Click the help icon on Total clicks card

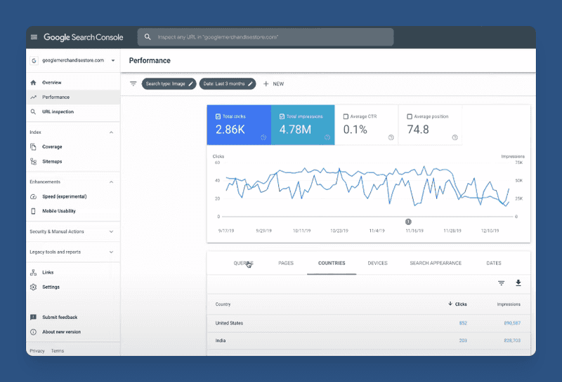coord(263,137)
